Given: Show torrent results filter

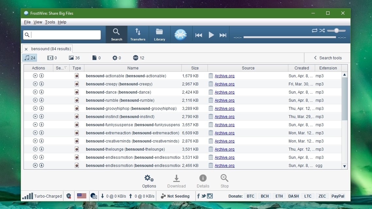Looking at the screenshot, I should pyautogui.click(x=139, y=58).
